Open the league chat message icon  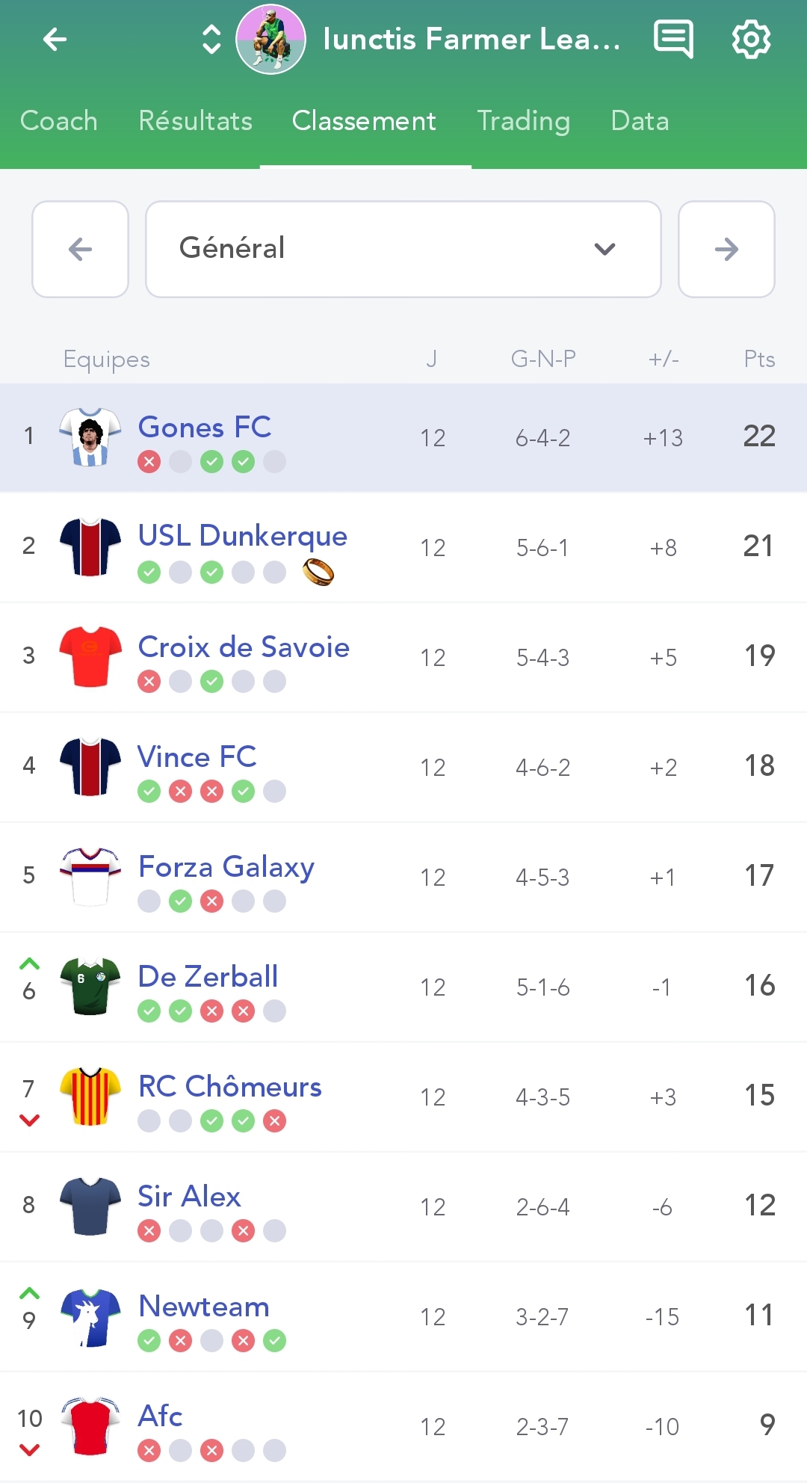point(673,39)
